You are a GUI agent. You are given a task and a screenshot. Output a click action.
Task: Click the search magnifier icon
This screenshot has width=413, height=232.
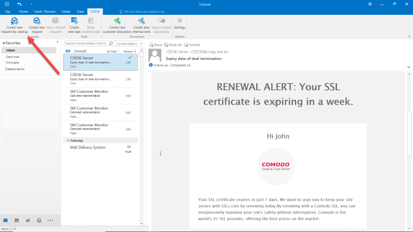pyautogui.click(x=111, y=43)
